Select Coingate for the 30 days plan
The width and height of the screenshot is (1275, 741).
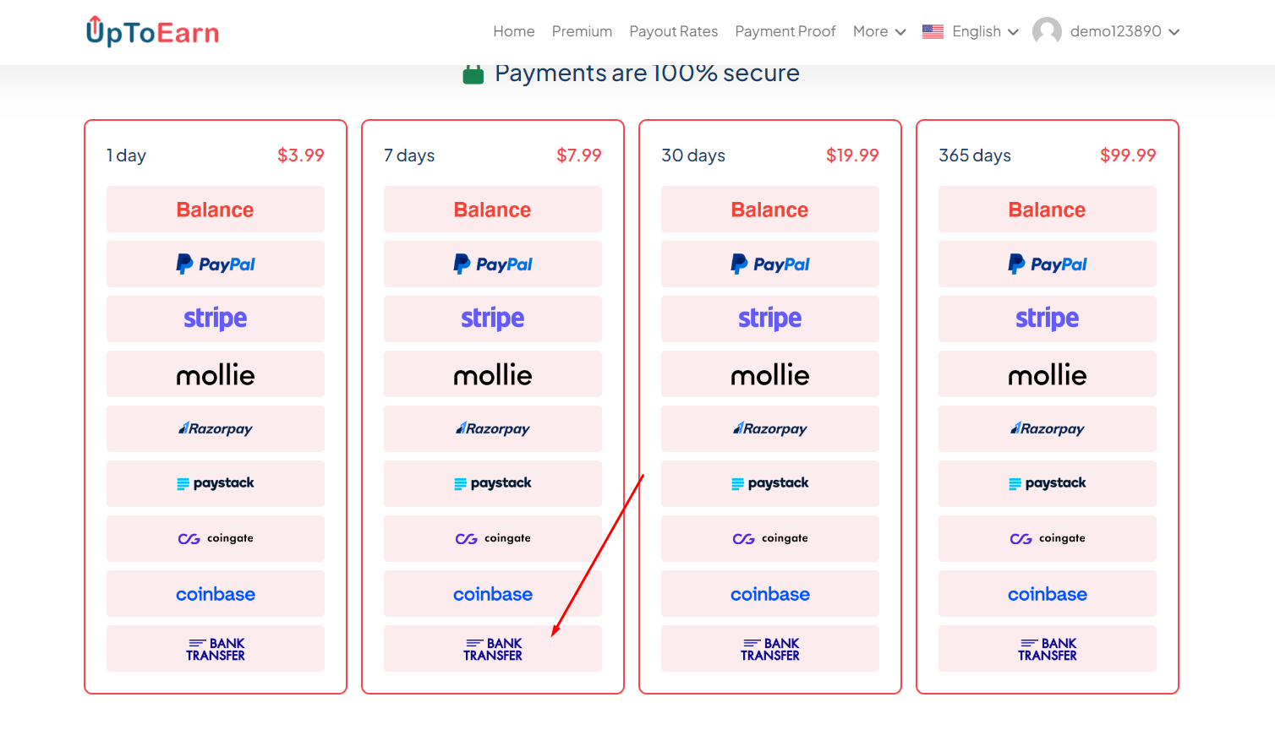770,538
